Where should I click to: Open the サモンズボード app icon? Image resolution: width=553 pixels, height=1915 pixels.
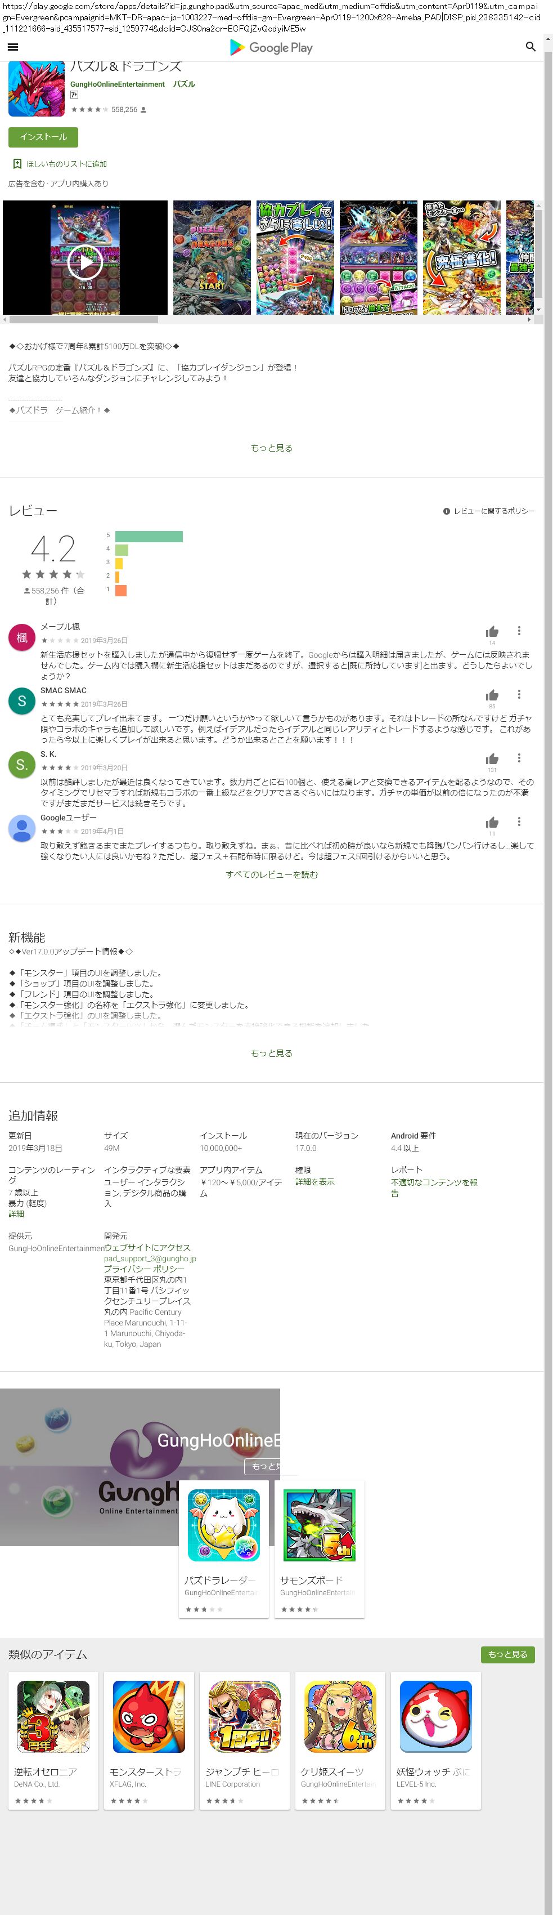pos(319,1525)
